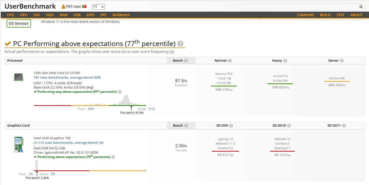
Task: Open the RAM menu
Action: (x=64, y=15)
